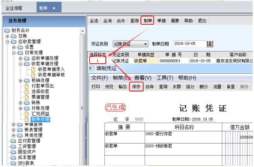Screen dimensions: 254x167
Task: Click the 保存 button in voucher toolbar
Action: tap(136, 87)
